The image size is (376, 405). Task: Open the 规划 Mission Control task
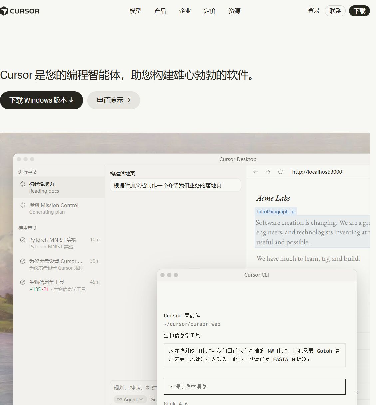point(59,208)
